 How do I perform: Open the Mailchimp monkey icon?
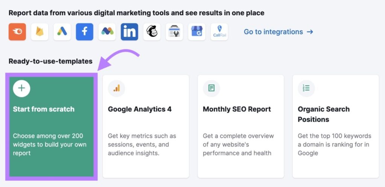[152, 32]
